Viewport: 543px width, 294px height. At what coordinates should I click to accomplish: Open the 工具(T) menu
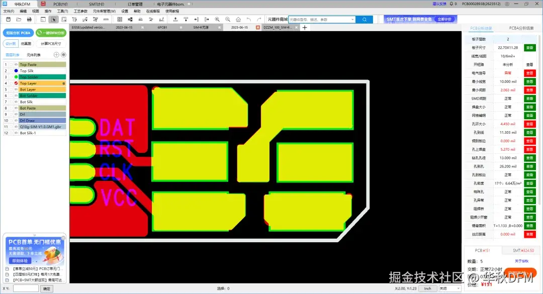62,11
